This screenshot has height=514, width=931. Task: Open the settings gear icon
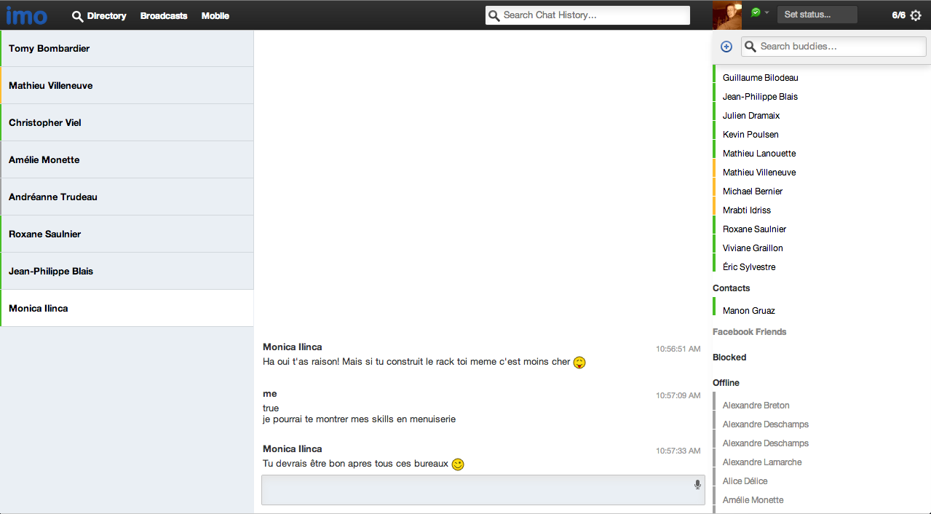pos(916,15)
